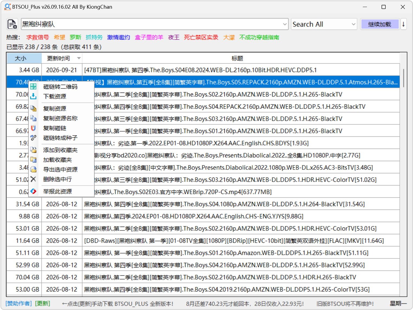Select the row sized 31.54 GB
Viewport: 413px width, 310px height.
pyautogui.click(x=203, y=204)
